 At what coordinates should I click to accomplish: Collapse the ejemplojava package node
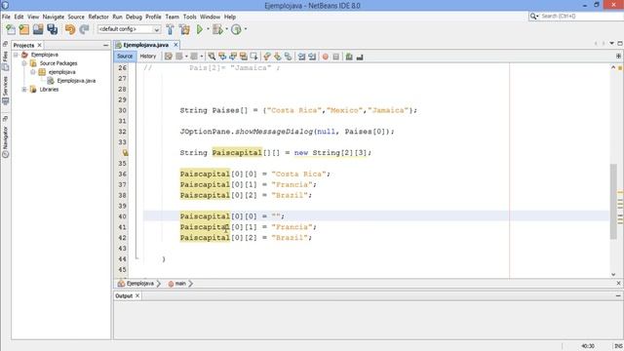(x=33, y=72)
